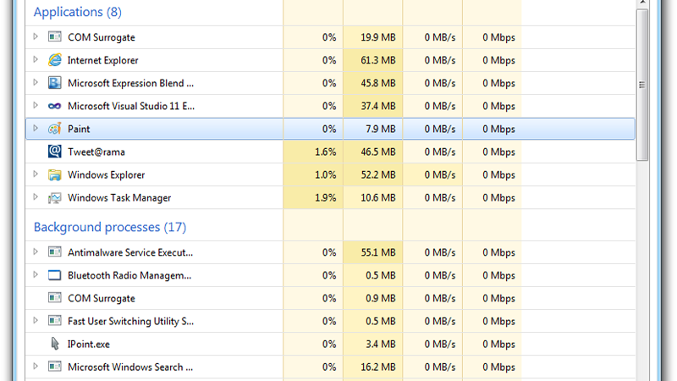Expand the Antimalware Service Executable entry
677x381 pixels.
(x=36, y=252)
